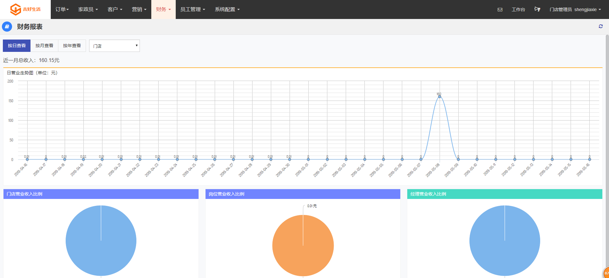Open the mail envelope icon
609x278 pixels.
pos(500,9)
